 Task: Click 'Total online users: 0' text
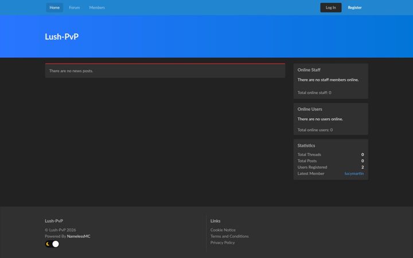pyautogui.click(x=315, y=130)
